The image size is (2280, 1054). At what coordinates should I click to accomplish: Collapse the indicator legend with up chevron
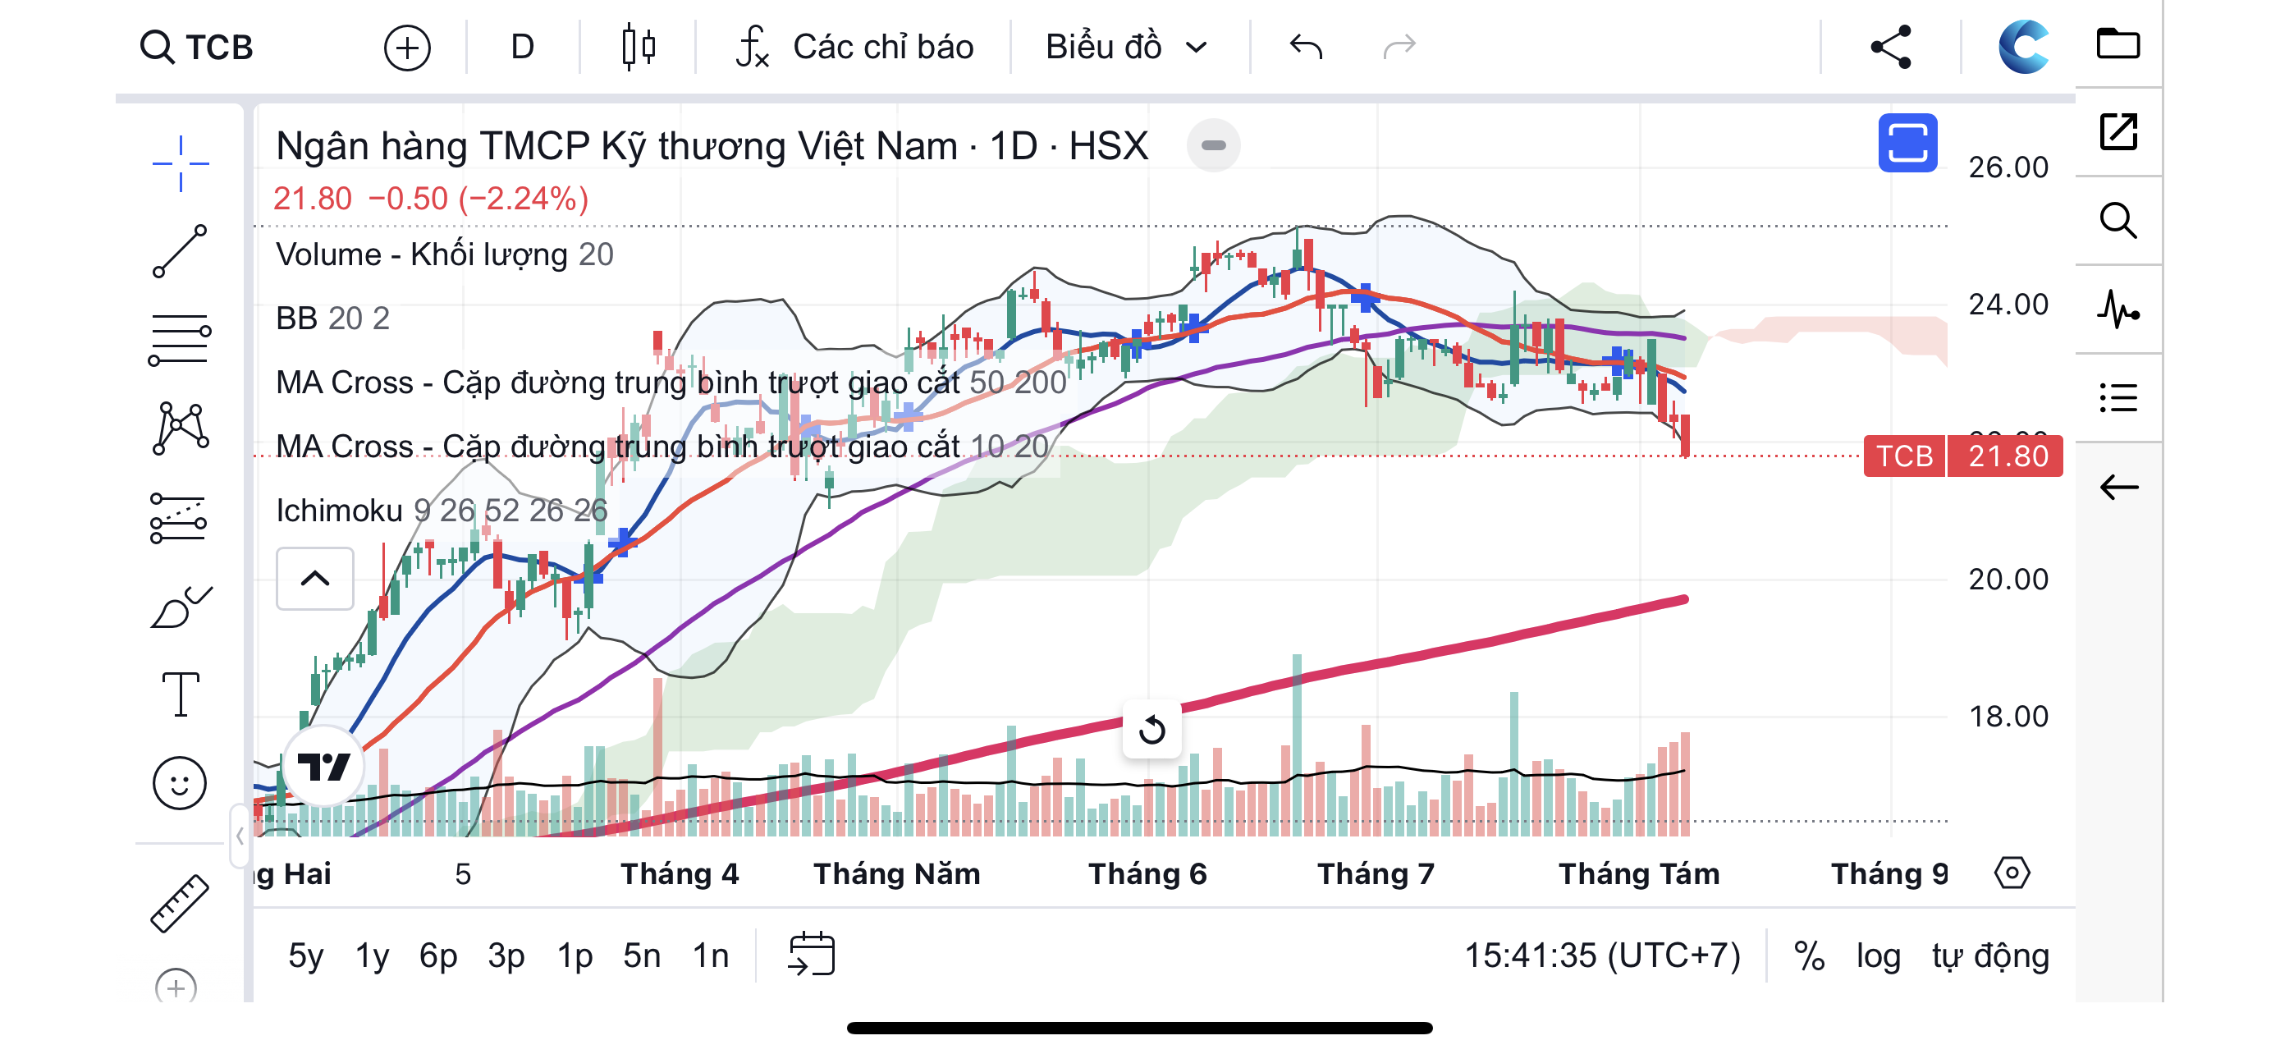315,579
